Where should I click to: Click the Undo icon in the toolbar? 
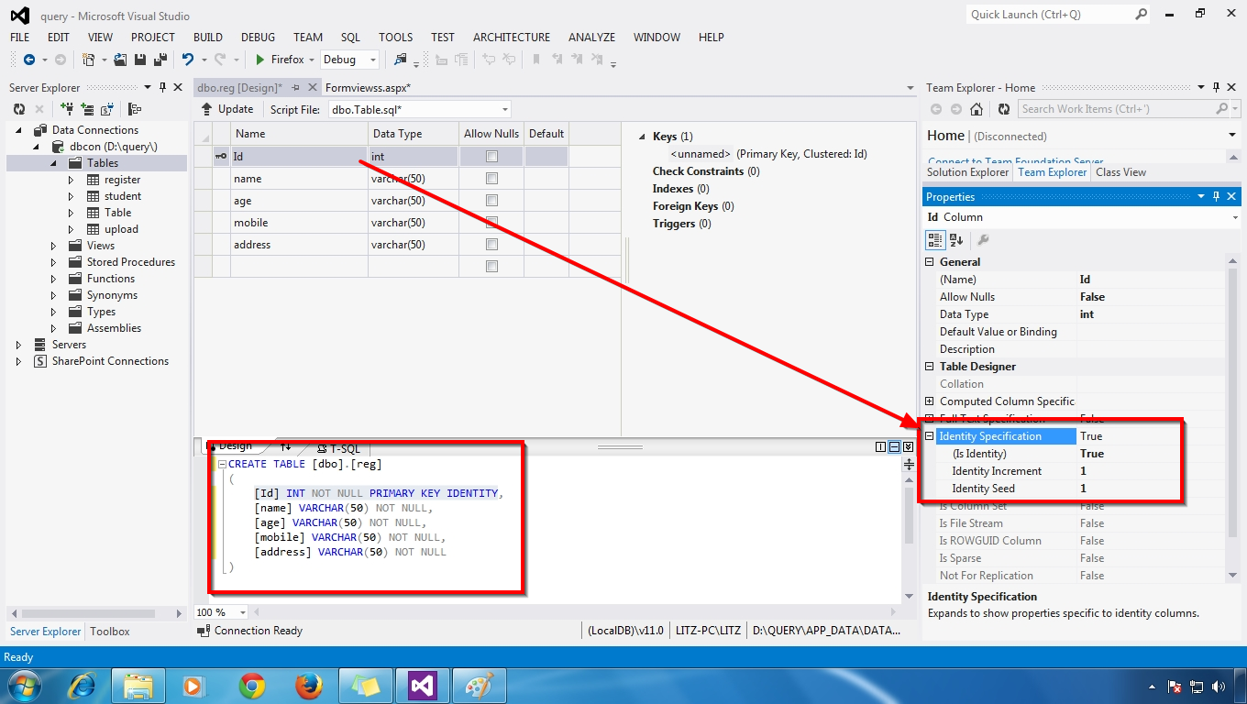[188, 59]
